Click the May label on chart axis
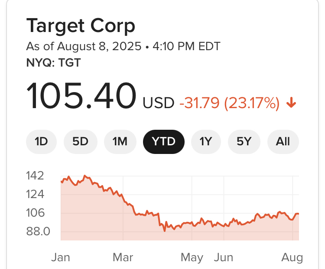The height and width of the screenshot is (269, 325). 192,257
